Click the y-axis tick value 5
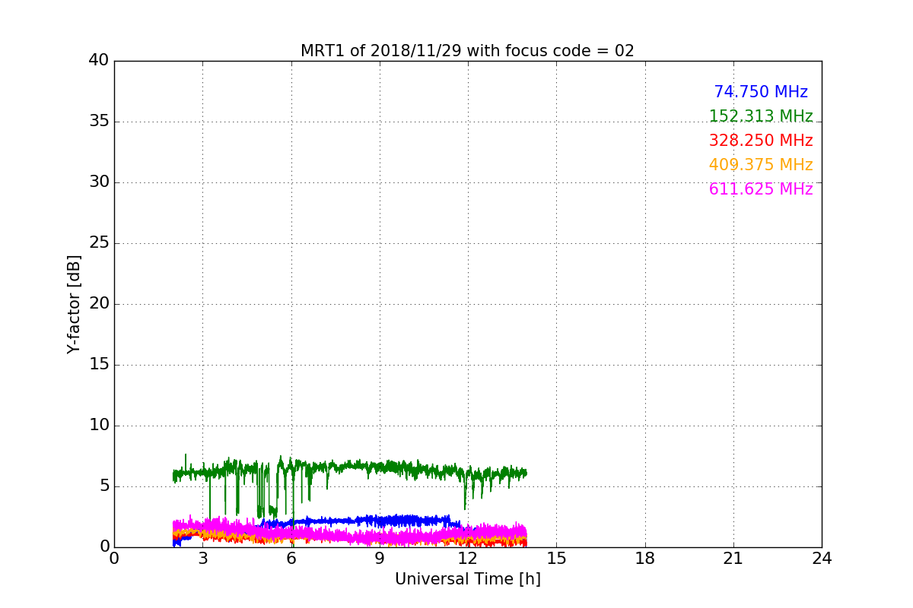913x608 pixels. (x=103, y=486)
